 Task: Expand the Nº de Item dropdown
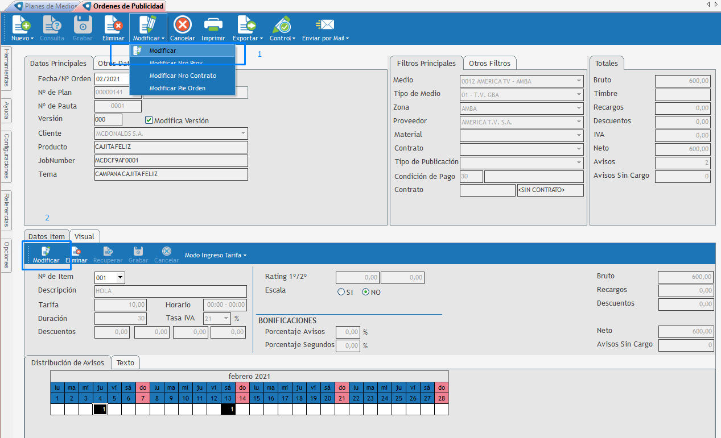[x=120, y=278]
